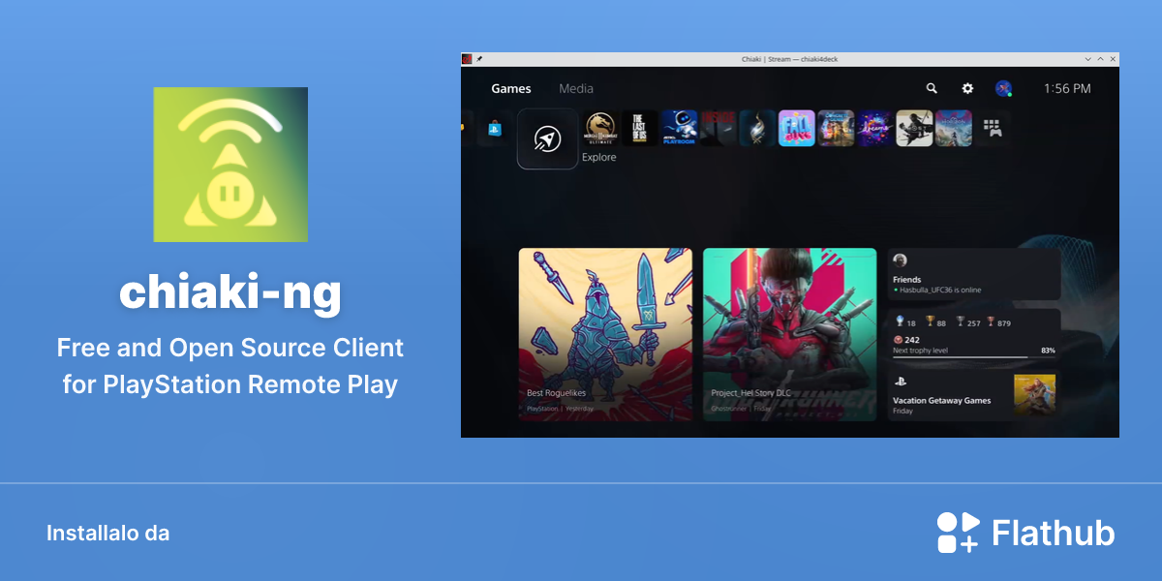Select The Last of Us game icon
Image resolution: width=1162 pixels, height=581 pixels.
pos(640,128)
